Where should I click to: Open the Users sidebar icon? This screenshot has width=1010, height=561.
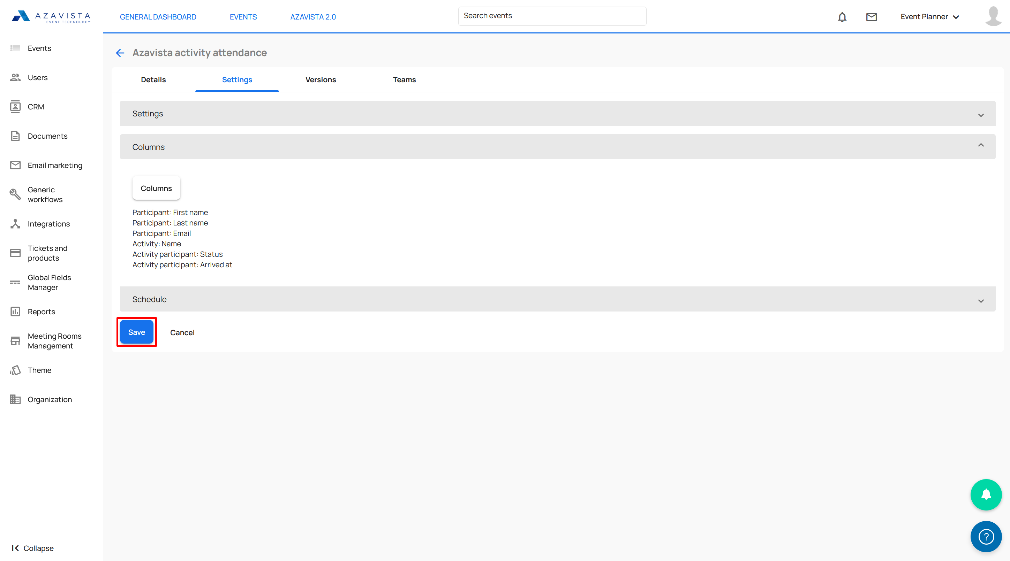tap(15, 78)
